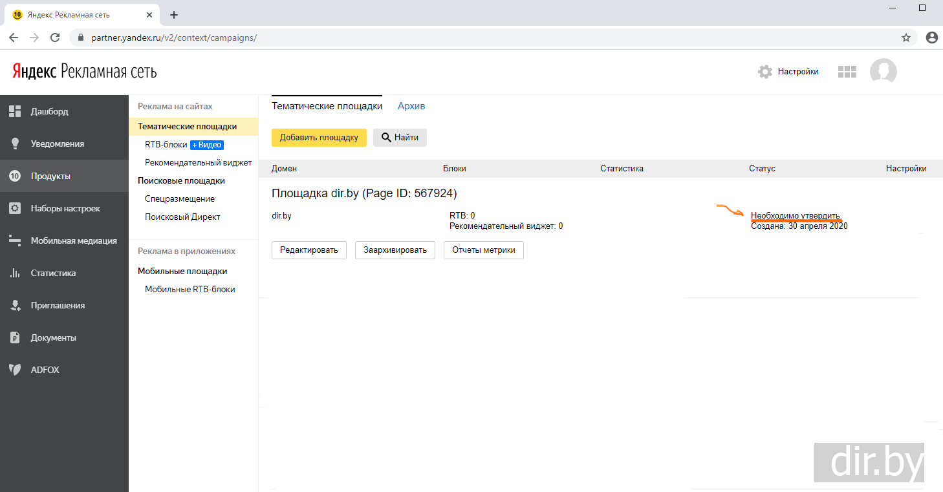Screen dimensions: 943x492
Task: Click the Dashboard grid icon in sidebar
Action: tap(15, 111)
